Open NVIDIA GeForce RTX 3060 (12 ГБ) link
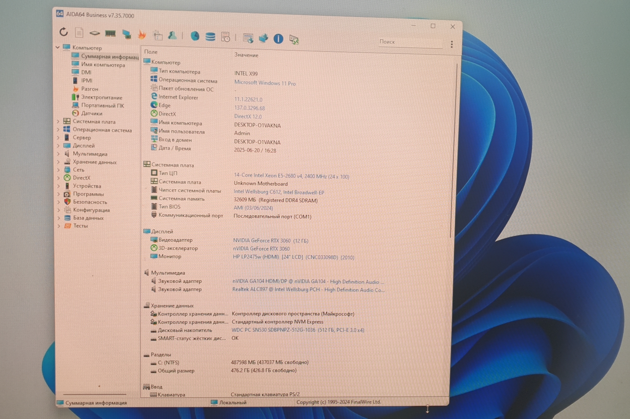Viewport: 630px width, 419px height. click(x=270, y=241)
